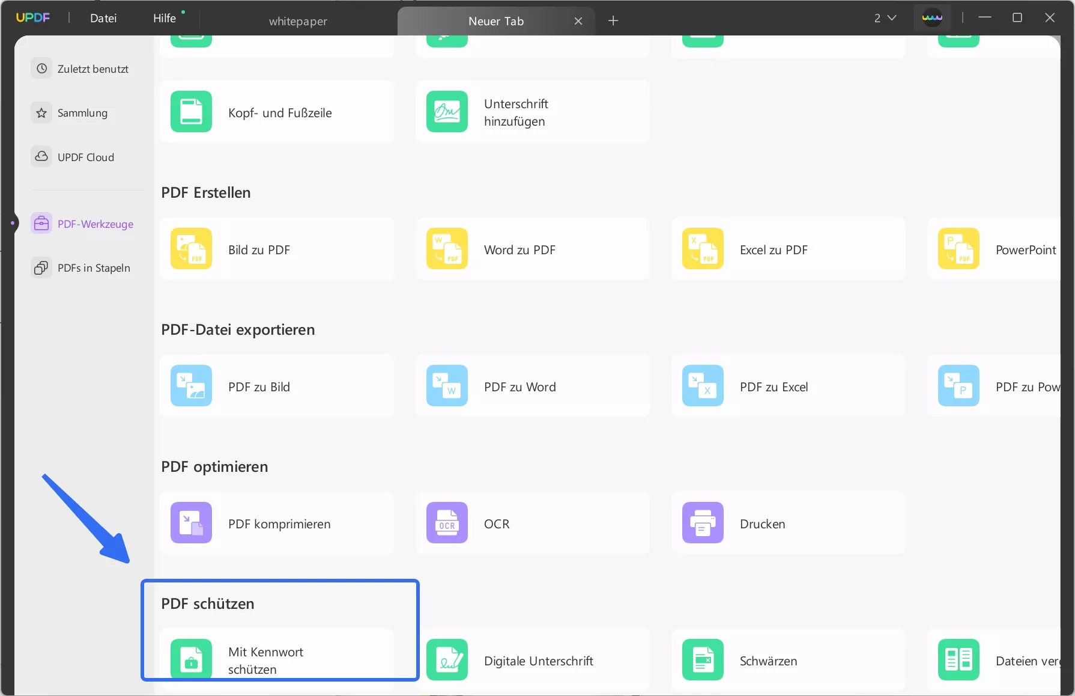Click the Excel zu PDF label
1075x696 pixels.
tap(774, 249)
